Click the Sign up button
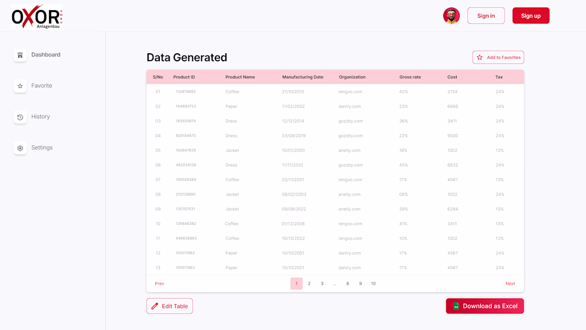Image resolution: width=586 pixels, height=330 pixels. coord(531,15)
